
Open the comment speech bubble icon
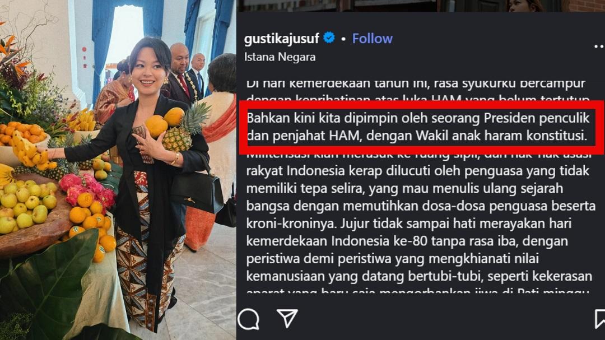point(249,319)
